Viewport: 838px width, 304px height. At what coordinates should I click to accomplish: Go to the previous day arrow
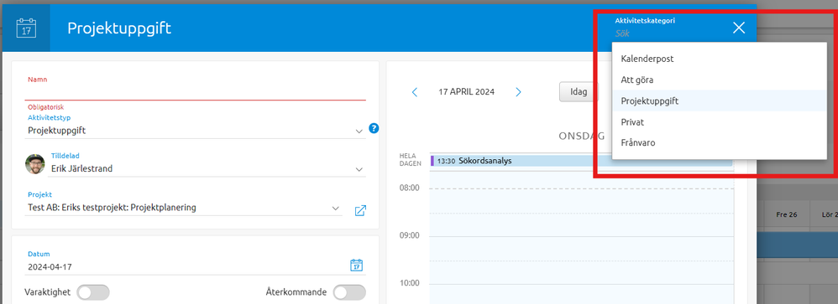point(415,92)
